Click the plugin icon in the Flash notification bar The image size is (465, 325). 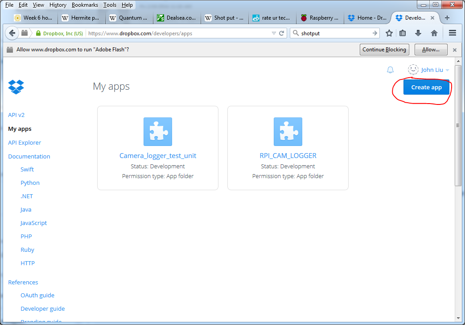(10, 50)
